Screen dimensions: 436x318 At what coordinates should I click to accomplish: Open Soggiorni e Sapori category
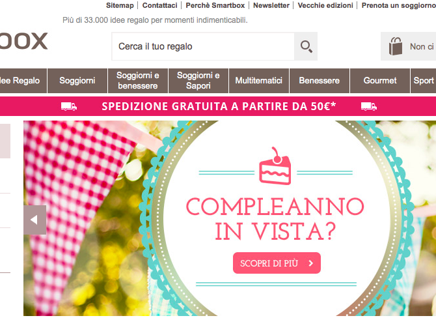point(198,81)
